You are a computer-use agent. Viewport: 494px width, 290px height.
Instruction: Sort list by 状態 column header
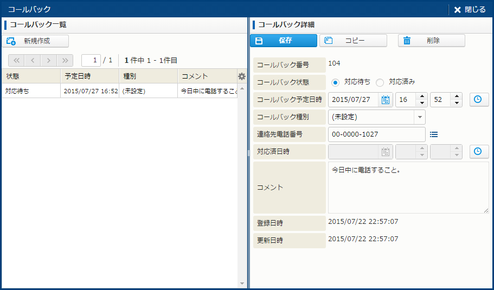[31, 76]
